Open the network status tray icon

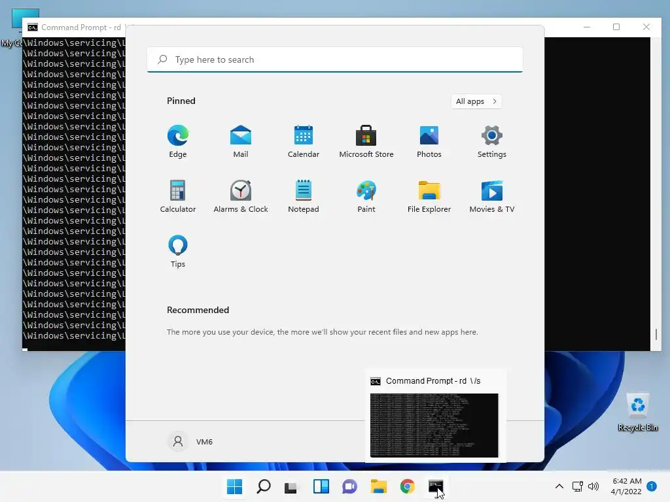click(577, 486)
